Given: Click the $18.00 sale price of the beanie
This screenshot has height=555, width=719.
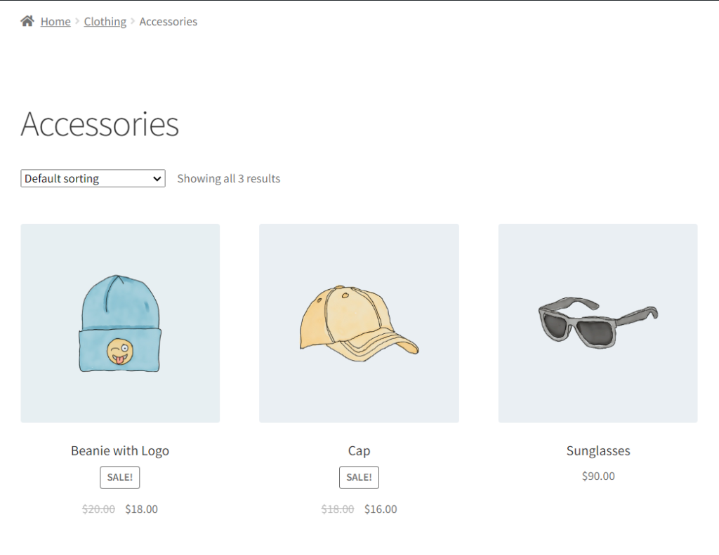Looking at the screenshot, I should pyautogui.click(x=141, y=509).
